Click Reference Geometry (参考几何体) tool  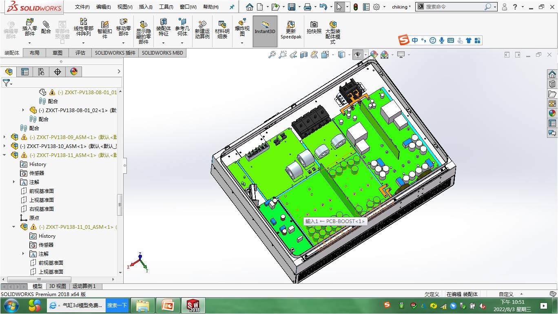click(x=182, y=28)
